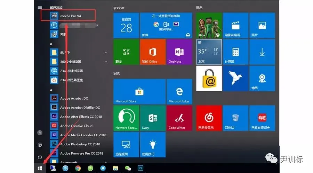This screenshot has height=173, width=313.
Task: Launch Adobe Photoshop CC 2018
Action: [79, 144]
